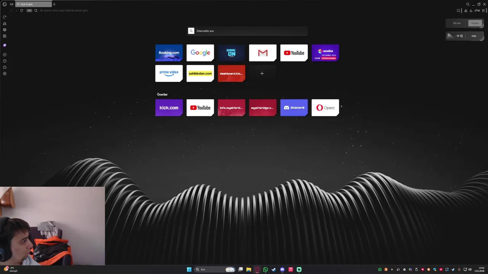Click the GX.me button
This screenshot has height=274, width=488.
(457, 23)
